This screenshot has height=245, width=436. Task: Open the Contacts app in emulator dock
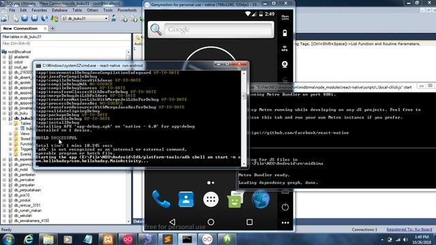[x=186, y=199]
